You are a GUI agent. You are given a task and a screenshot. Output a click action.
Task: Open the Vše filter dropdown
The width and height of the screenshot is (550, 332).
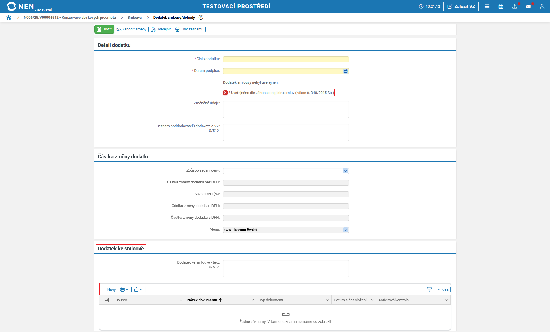443,290
